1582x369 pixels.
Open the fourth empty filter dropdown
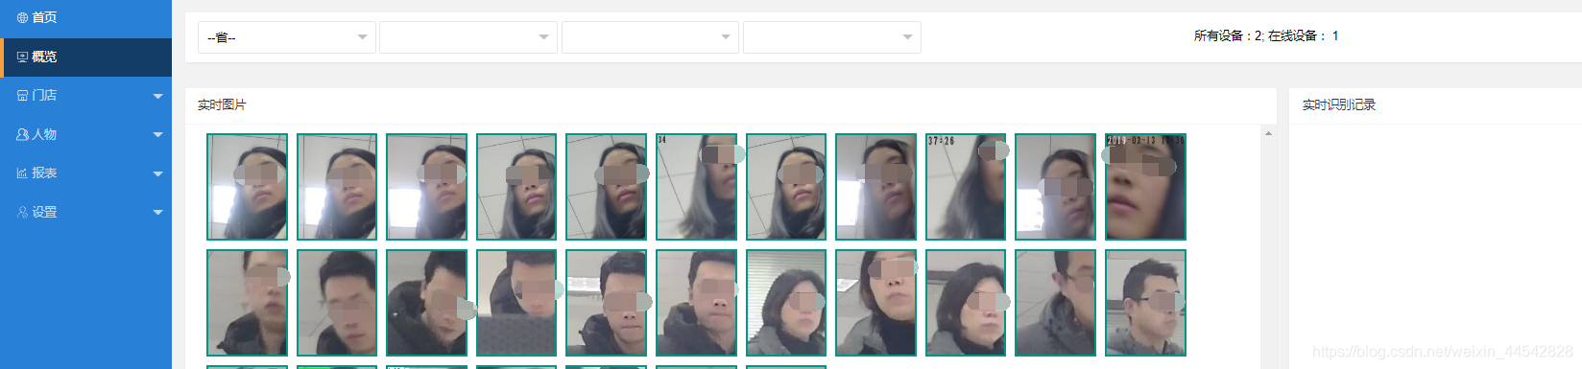point(832,37)
